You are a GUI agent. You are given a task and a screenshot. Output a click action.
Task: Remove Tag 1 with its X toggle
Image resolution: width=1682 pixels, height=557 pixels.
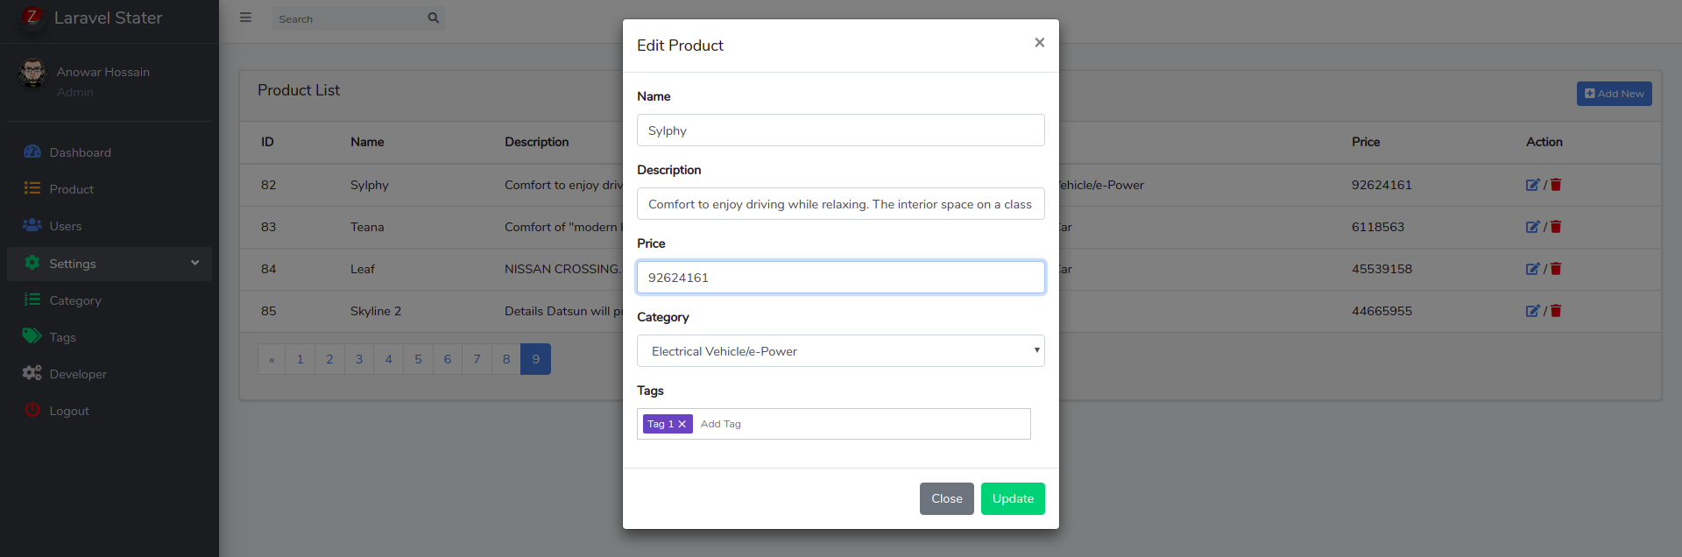(x=684, y=424)
